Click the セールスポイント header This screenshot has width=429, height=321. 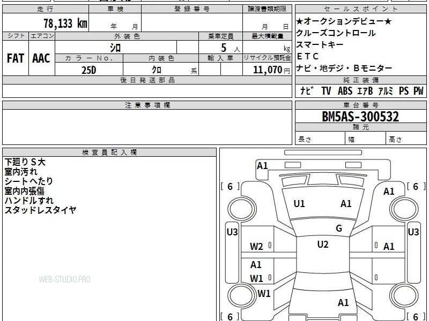(360, 9)
